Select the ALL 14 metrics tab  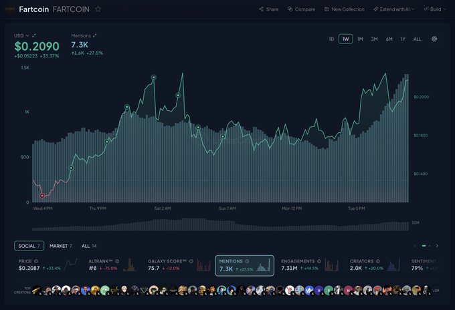89,246
